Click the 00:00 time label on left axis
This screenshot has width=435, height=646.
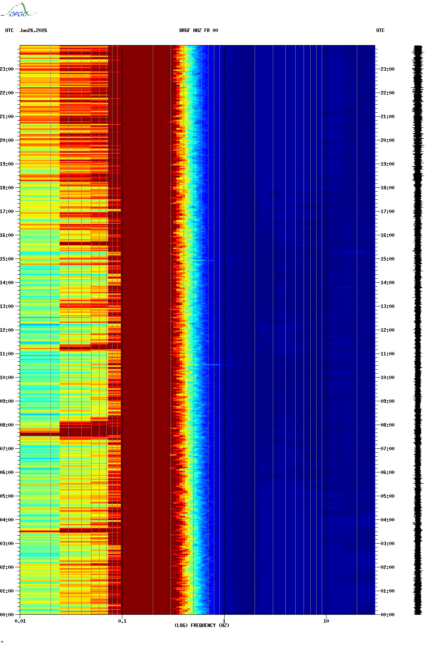coord(7,615)
